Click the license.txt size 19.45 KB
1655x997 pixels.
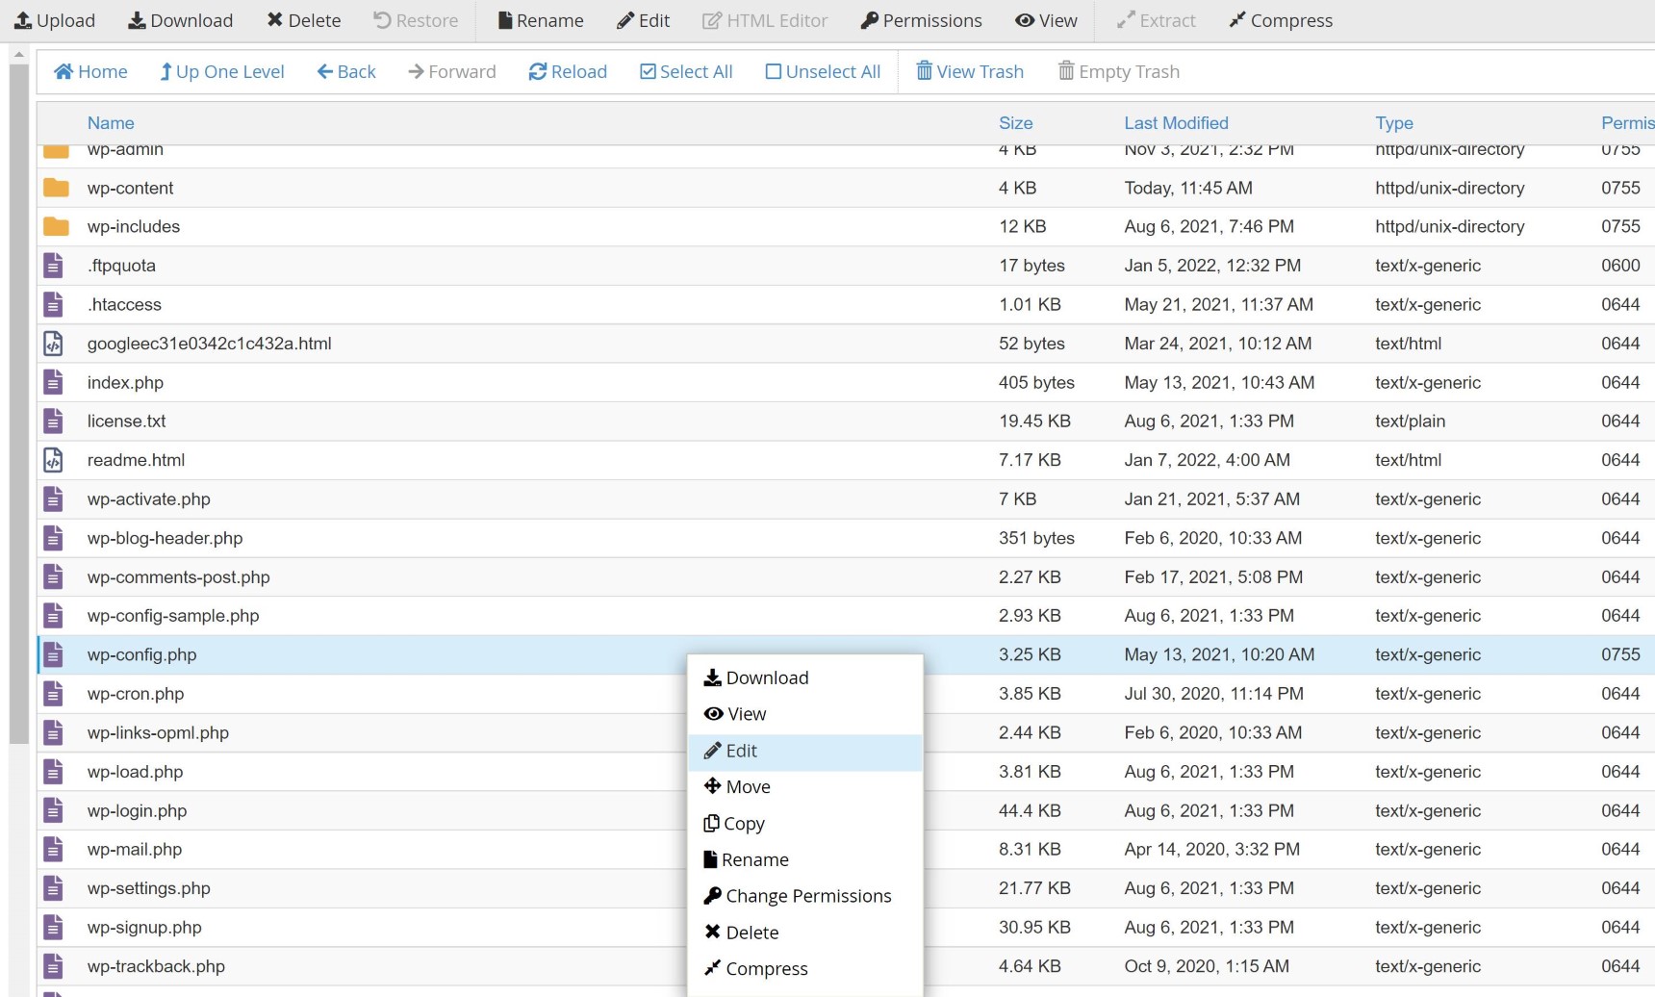coord(1034,422)
